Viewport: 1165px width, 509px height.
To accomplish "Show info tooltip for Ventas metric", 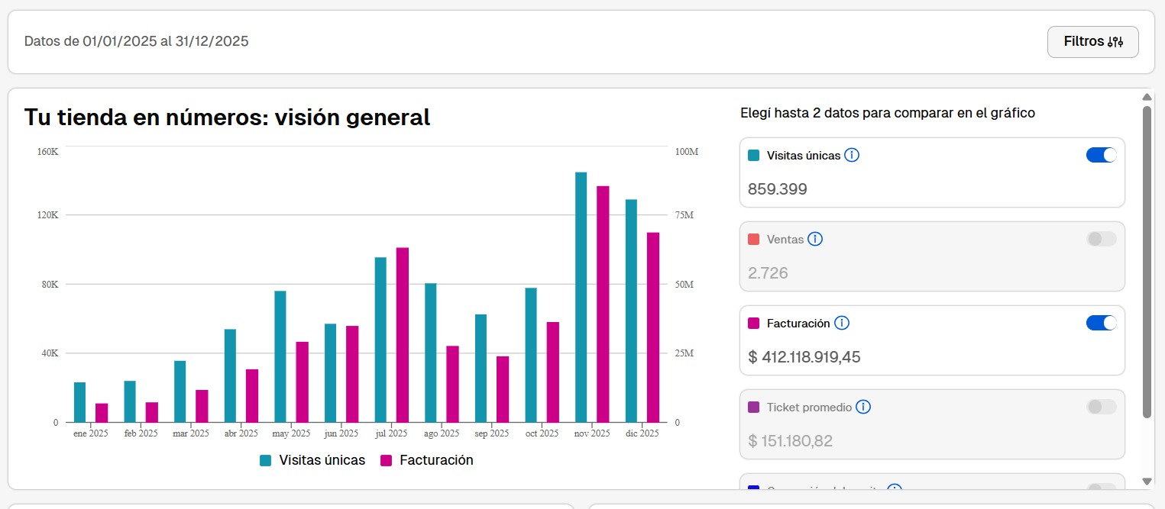I will [x=815, y=240].
